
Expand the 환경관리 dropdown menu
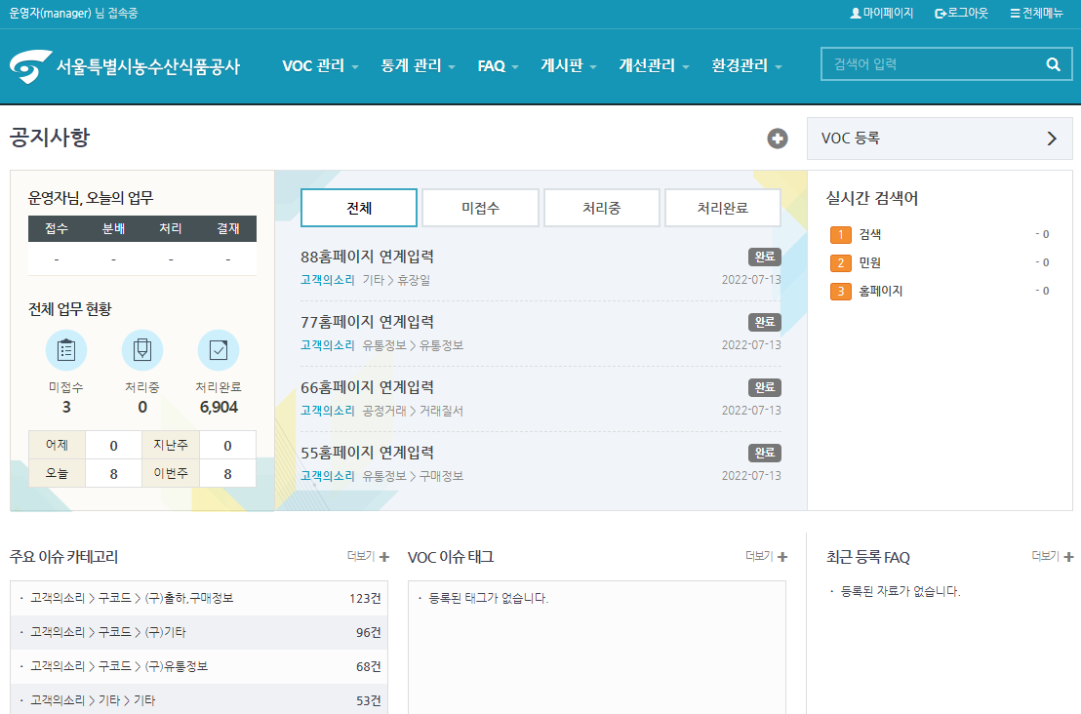[746, 66]
